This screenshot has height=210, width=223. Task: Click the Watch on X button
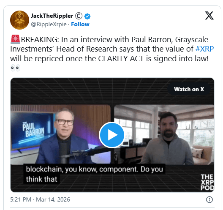(x=189, y=89)
